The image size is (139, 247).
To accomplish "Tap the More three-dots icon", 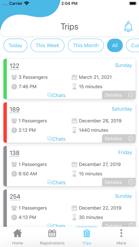I will coord(121,233).
